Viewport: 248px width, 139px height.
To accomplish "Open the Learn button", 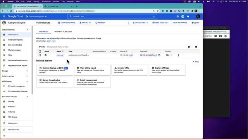I will [x=195, y=23].
